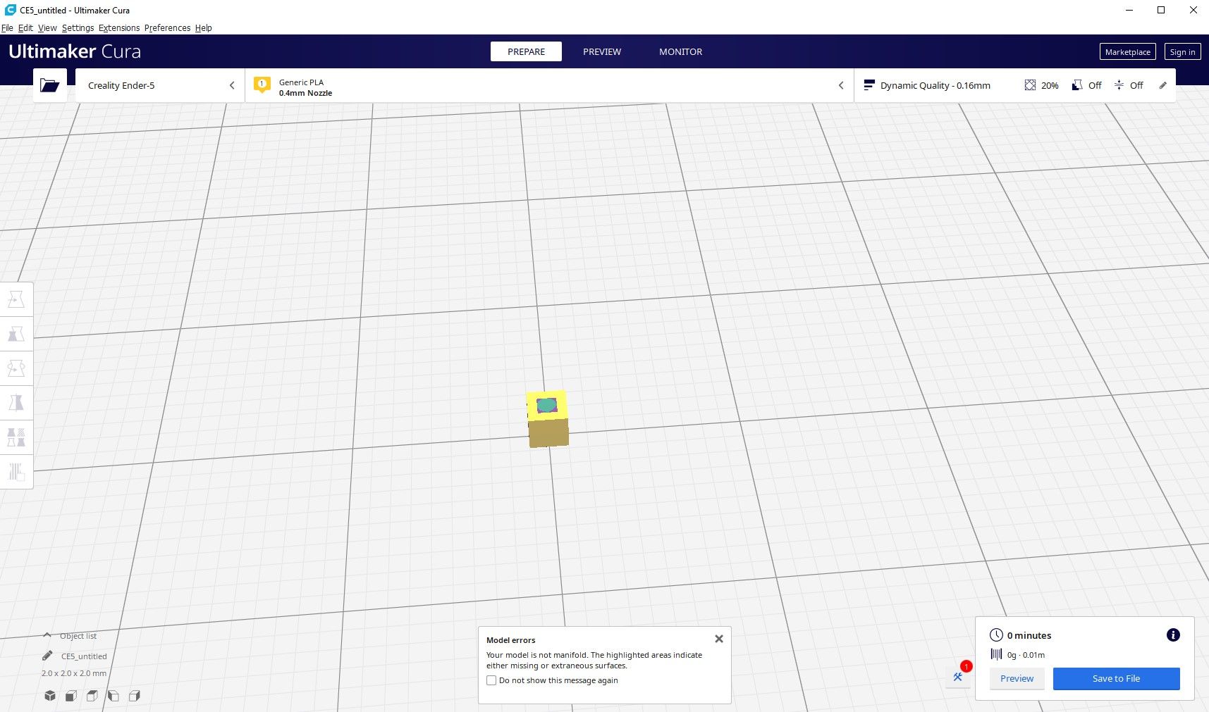Image resolution: width=1209 pixels, height=712 pixels.
Task: Open the Marketplace
Action: [x=1127, y=51]
